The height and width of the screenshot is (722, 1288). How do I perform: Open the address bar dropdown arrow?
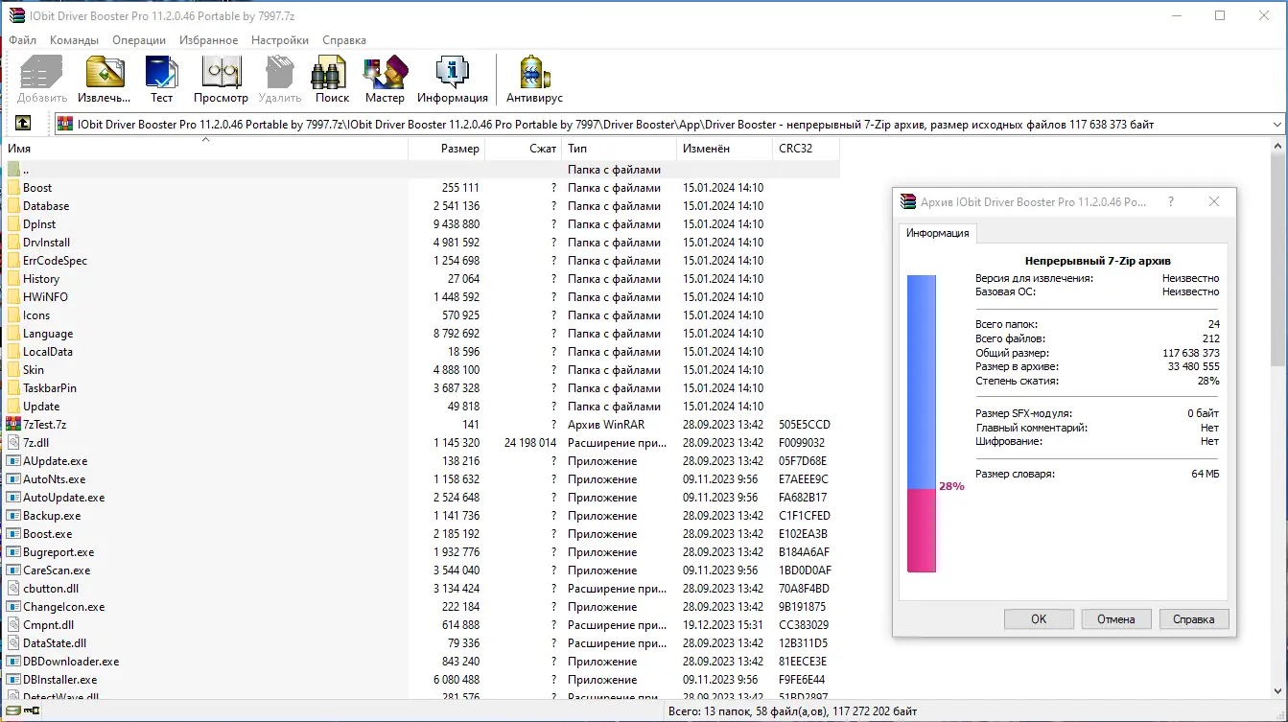click(1277, 123)
